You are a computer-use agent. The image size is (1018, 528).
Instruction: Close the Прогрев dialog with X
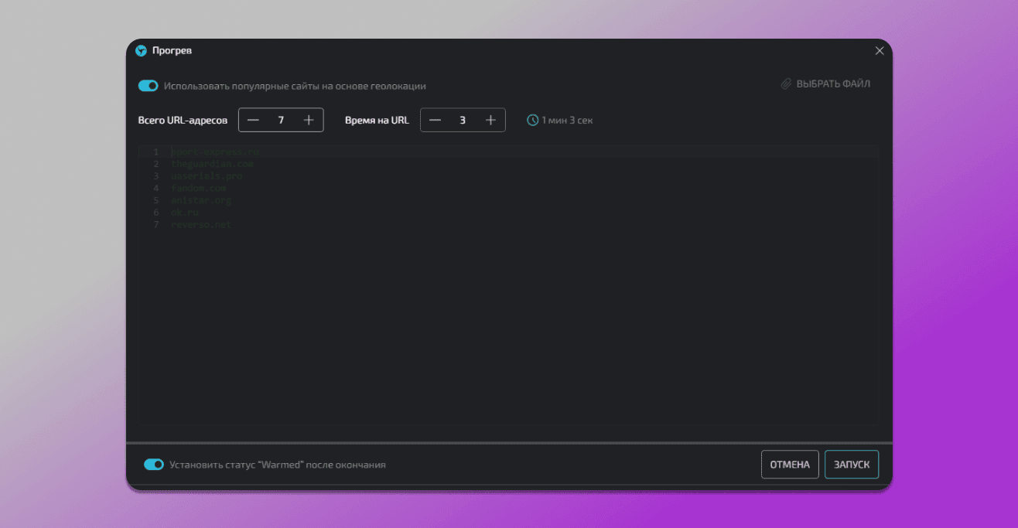click(x=879, y=50)
